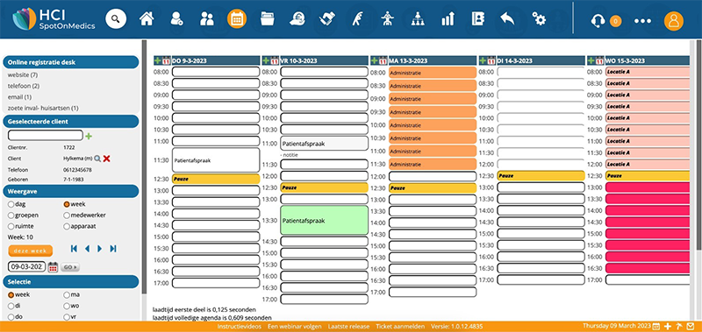Open the Home icon in top navigation
The width and height of the screenshot is (702, 332).
coord(147,18)
